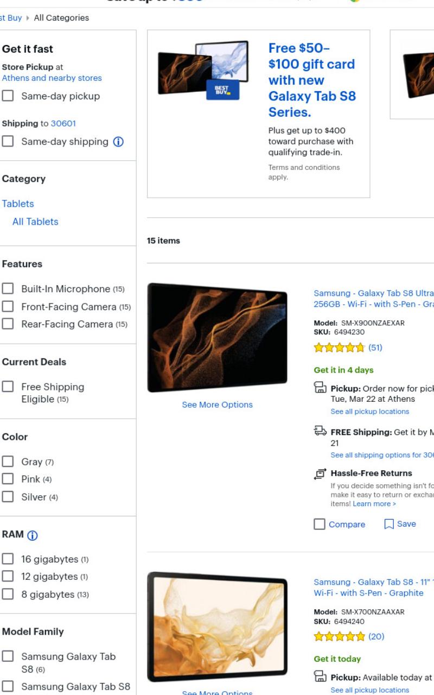Screen dimensions: 434x695
Task: Click the FREE Shipping truck icon
Action: [321, 431]
